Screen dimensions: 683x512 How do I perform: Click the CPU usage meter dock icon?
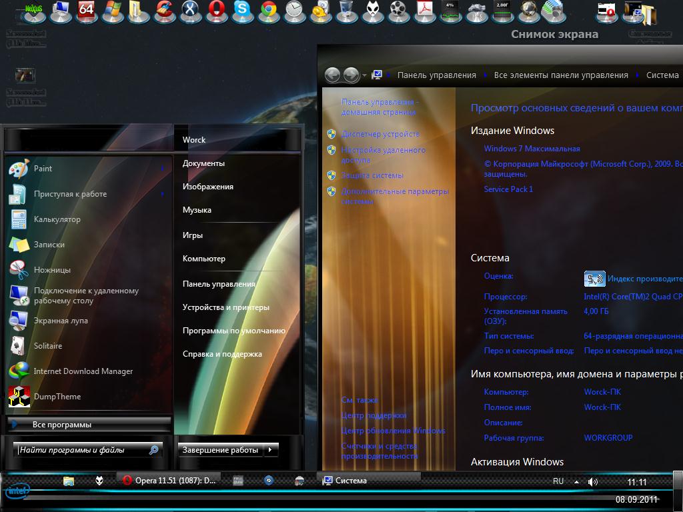pos(450,12)
